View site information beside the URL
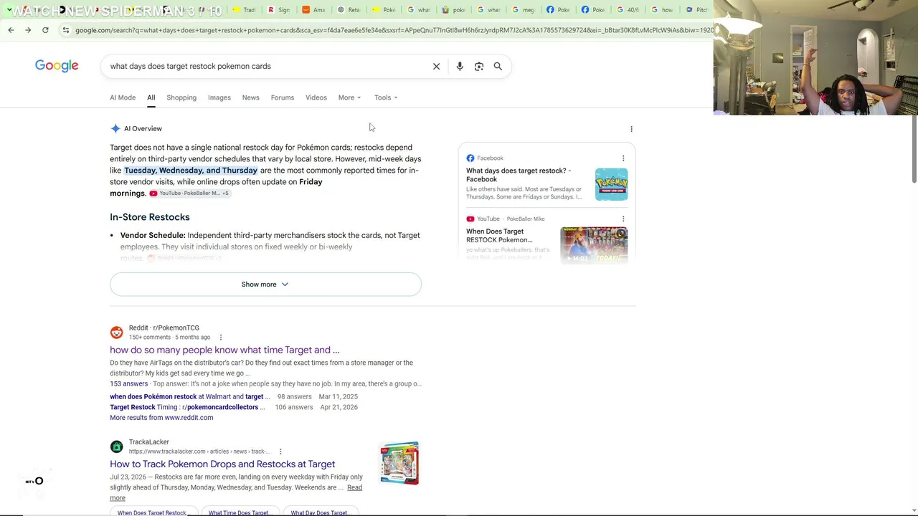Screen dimensions: 918x516 [x=65, y=30]
